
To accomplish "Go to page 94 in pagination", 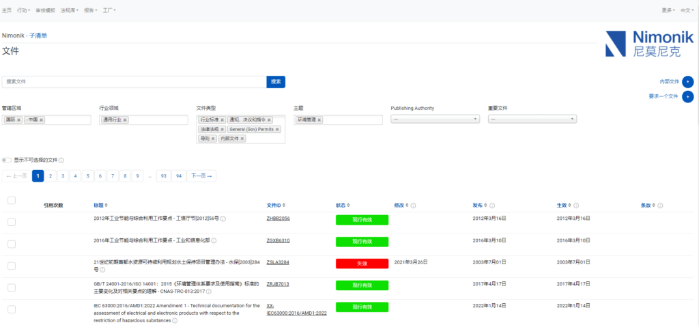I will 178,176.
